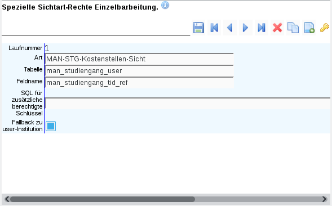Click the Feldname field man_studiengang_tid_ref
Screen dimensions: 332x206
139,83
